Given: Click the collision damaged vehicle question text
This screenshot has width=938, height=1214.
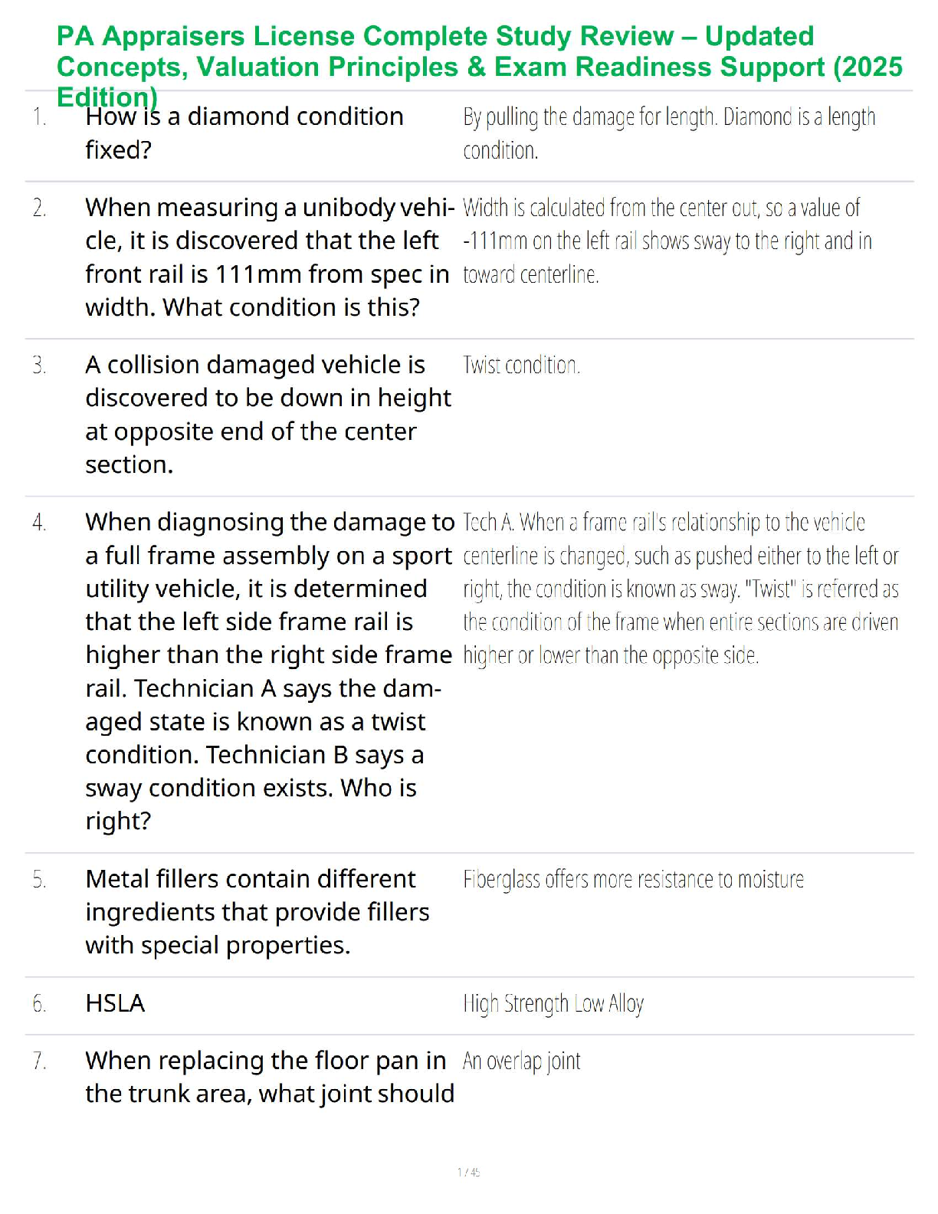Looking at the screenshot, I should click(x=267, y=415).
